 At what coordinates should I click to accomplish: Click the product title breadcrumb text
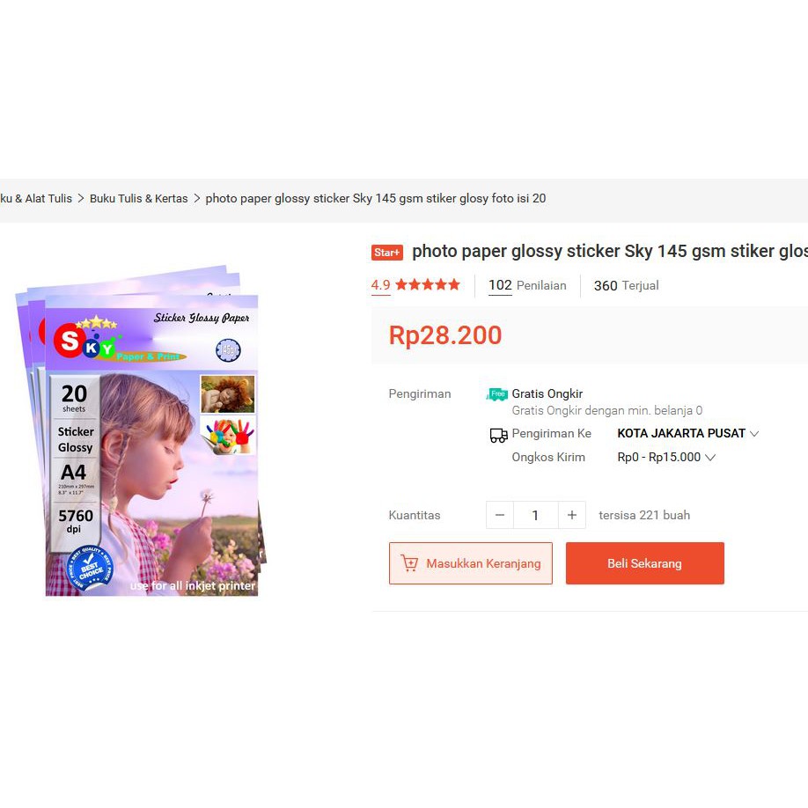coord(376,198)
